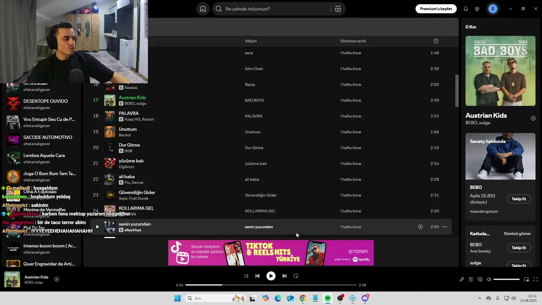Skip to the previous track

tap(257, 276)
